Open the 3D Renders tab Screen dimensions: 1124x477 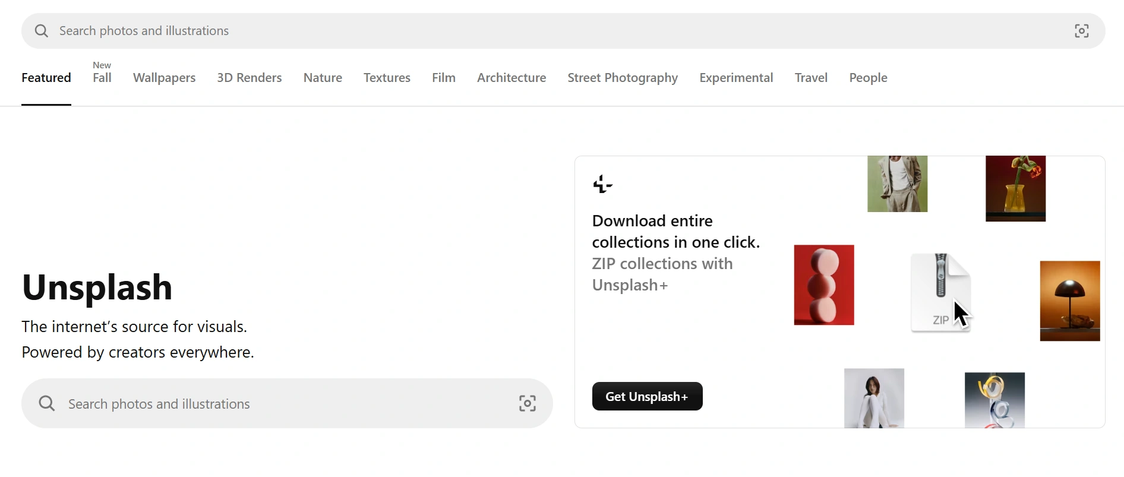point(250,78)
